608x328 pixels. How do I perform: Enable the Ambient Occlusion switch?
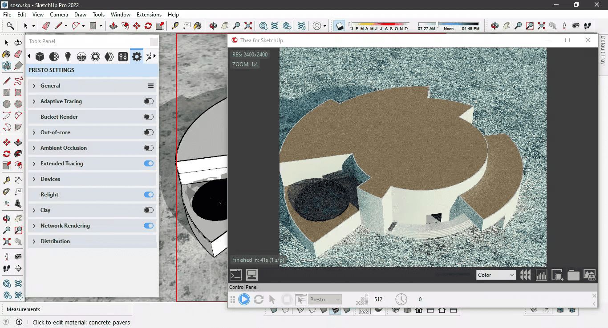coord(149,148)
